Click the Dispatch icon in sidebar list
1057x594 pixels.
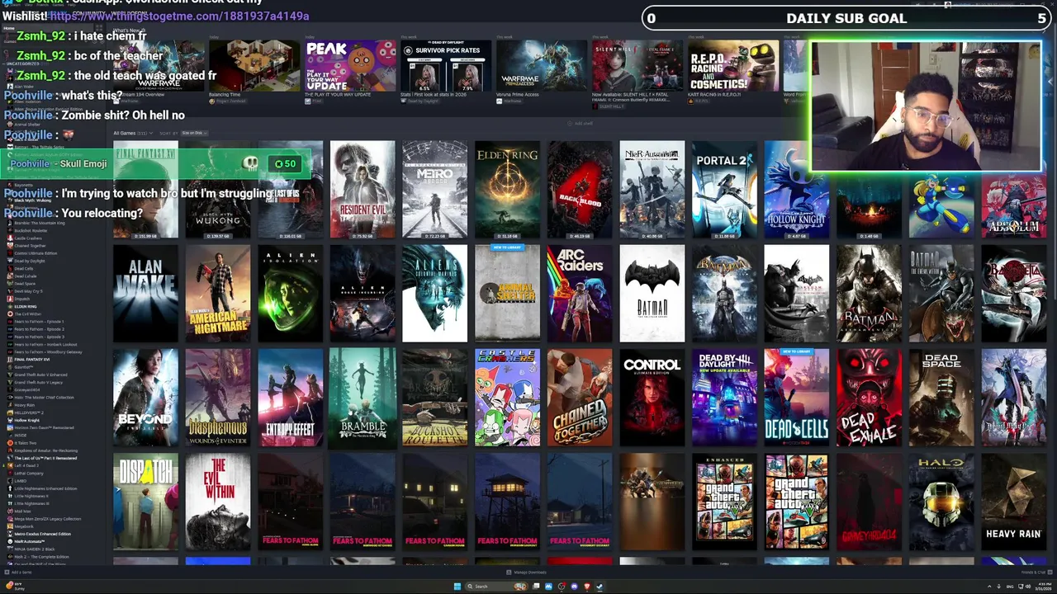pyautogui.click(x=10, y=299)
